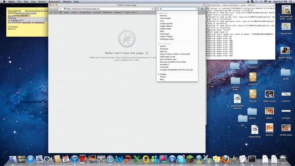Open Reading List glasses icon
The image size is (295, 166).
pos(51,12)
